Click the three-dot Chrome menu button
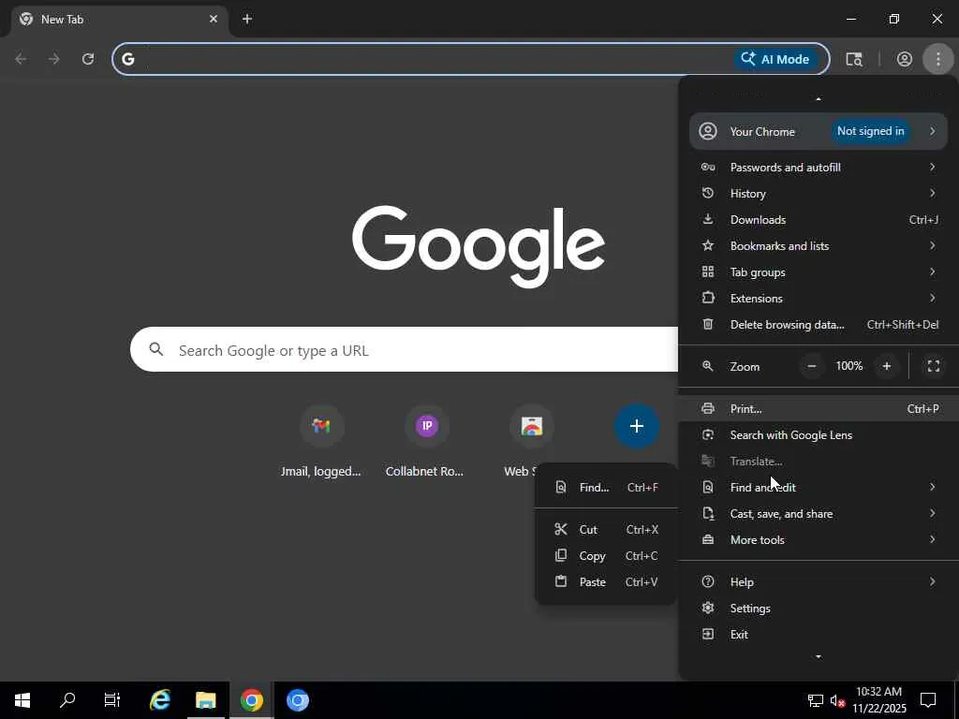Image resolution: width=959 pixels, height=719 pixels. click(x=938, y=59)
